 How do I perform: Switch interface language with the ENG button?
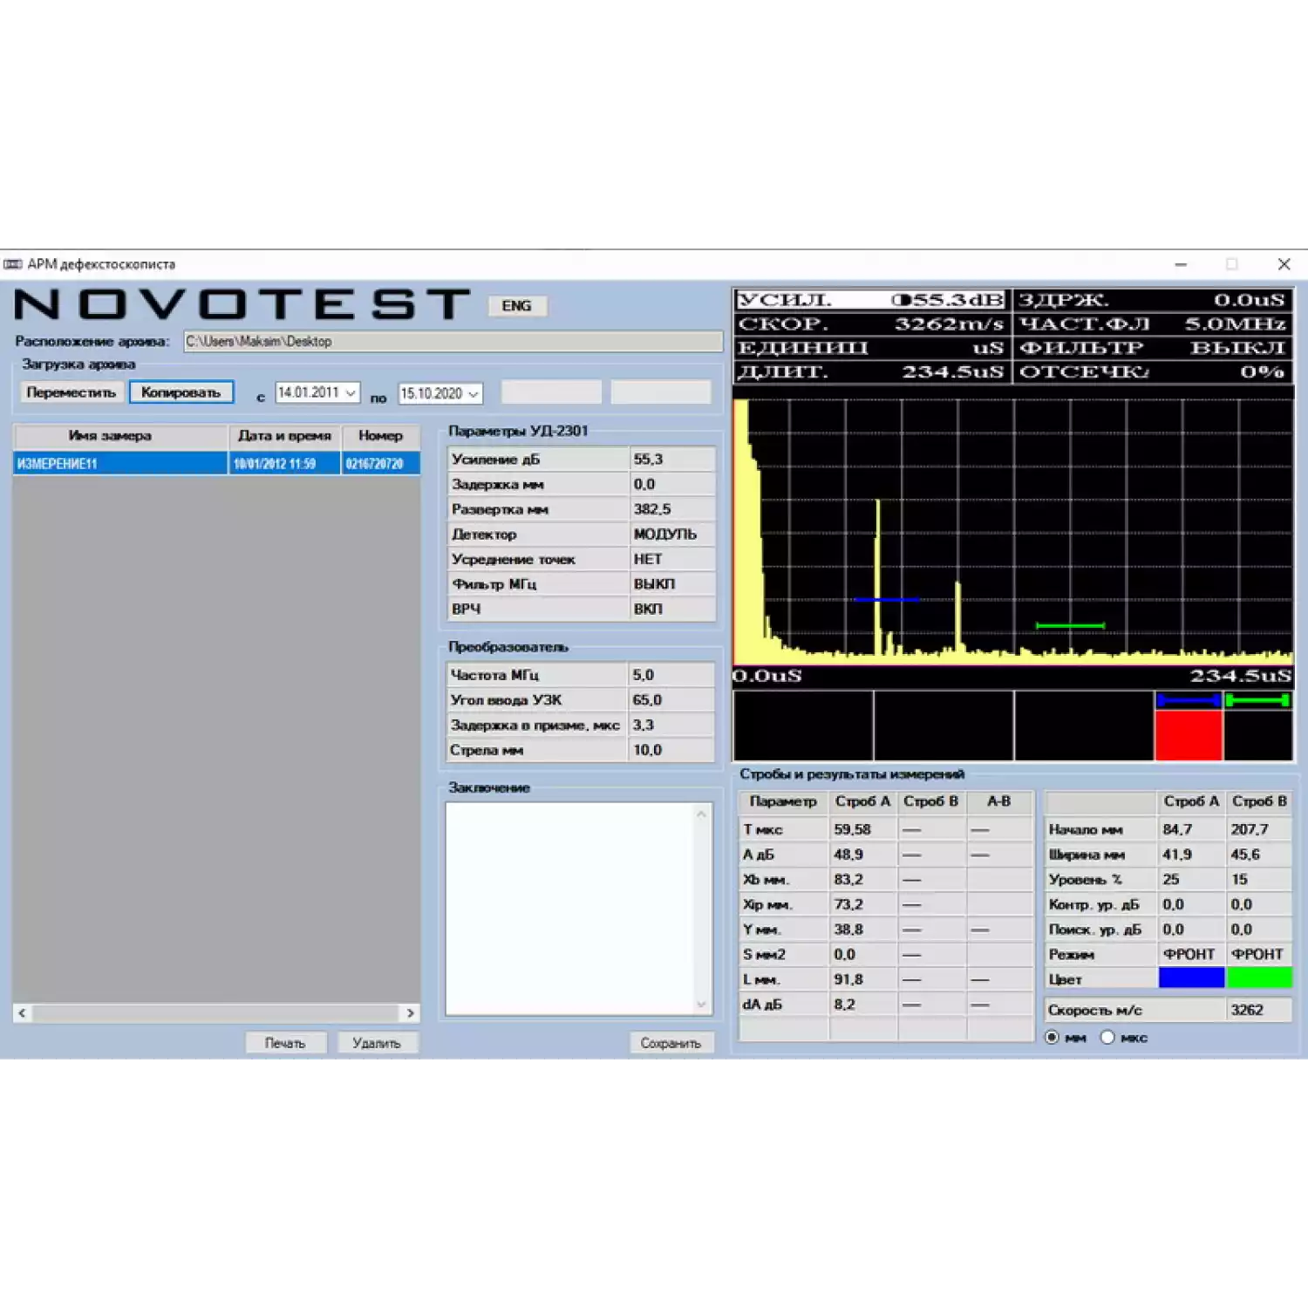517,305
